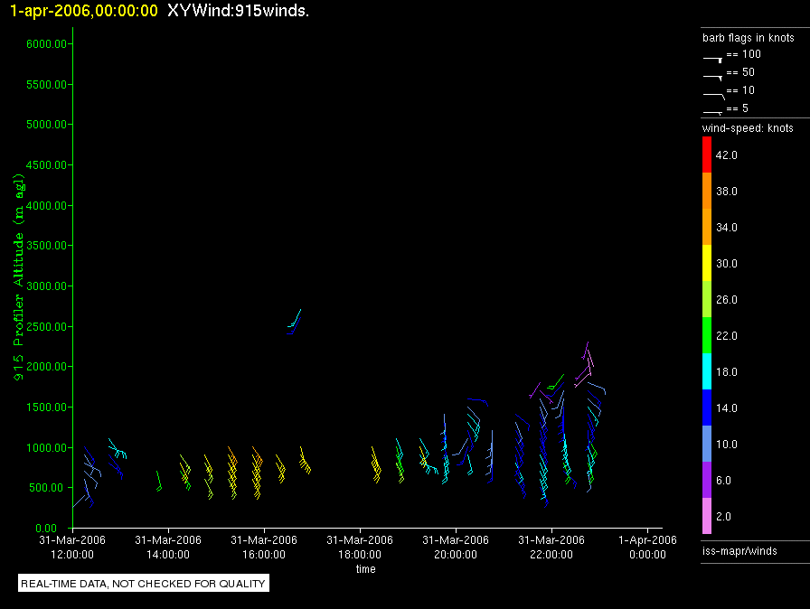
Task: Click the 5-knot barb flag legend icon
Action: (x=712, y=113)
